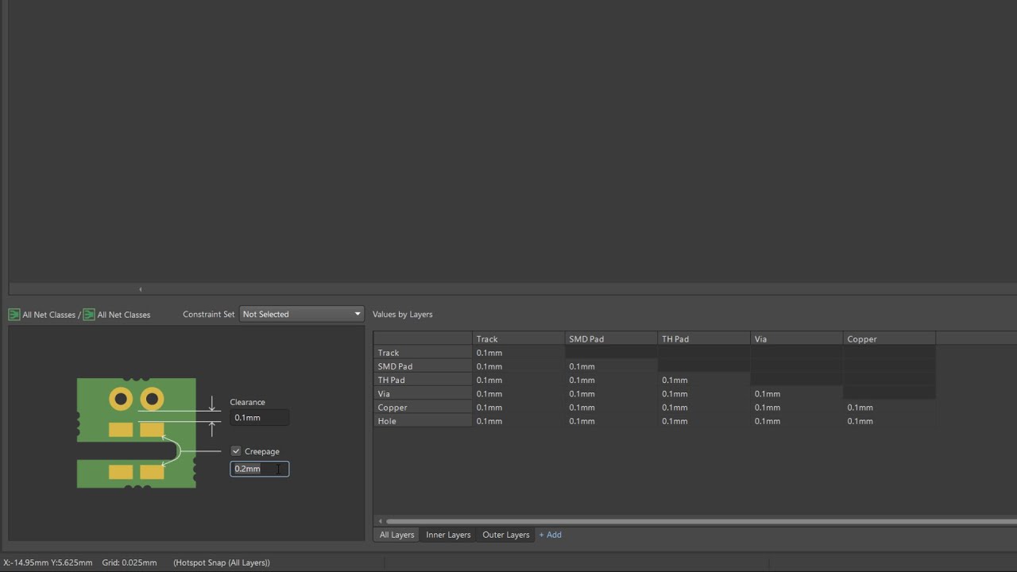
Task: Click Hotspot Snap (All Layers) status text
Action: [x=222, y=562]
